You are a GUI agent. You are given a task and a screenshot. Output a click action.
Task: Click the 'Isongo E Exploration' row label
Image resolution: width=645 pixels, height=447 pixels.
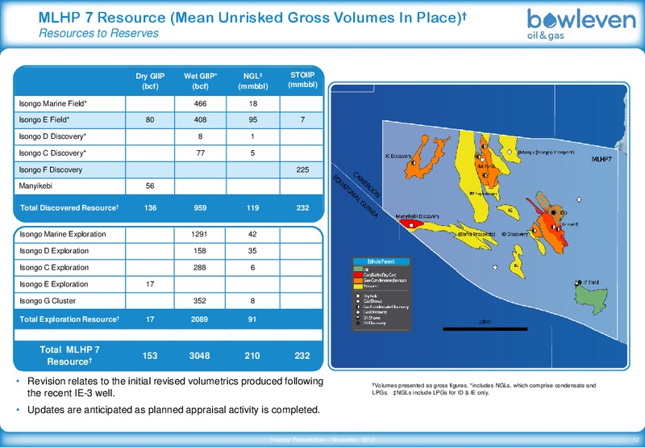coord(53,284)
